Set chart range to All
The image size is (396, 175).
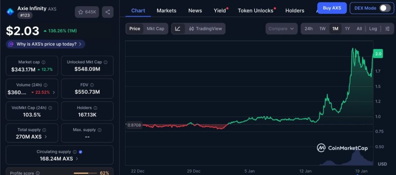359,29
